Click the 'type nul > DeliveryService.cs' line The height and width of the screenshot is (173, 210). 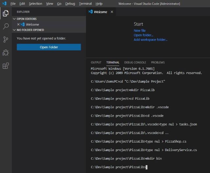[x=144, y=150]
